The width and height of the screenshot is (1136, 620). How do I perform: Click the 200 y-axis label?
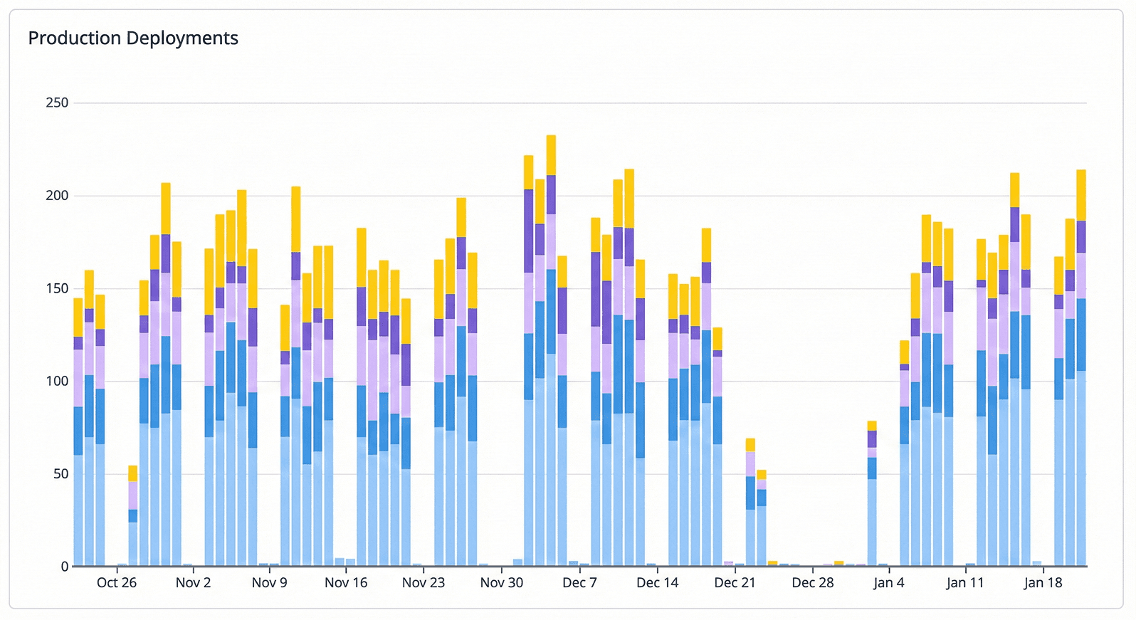pos(57,196)
